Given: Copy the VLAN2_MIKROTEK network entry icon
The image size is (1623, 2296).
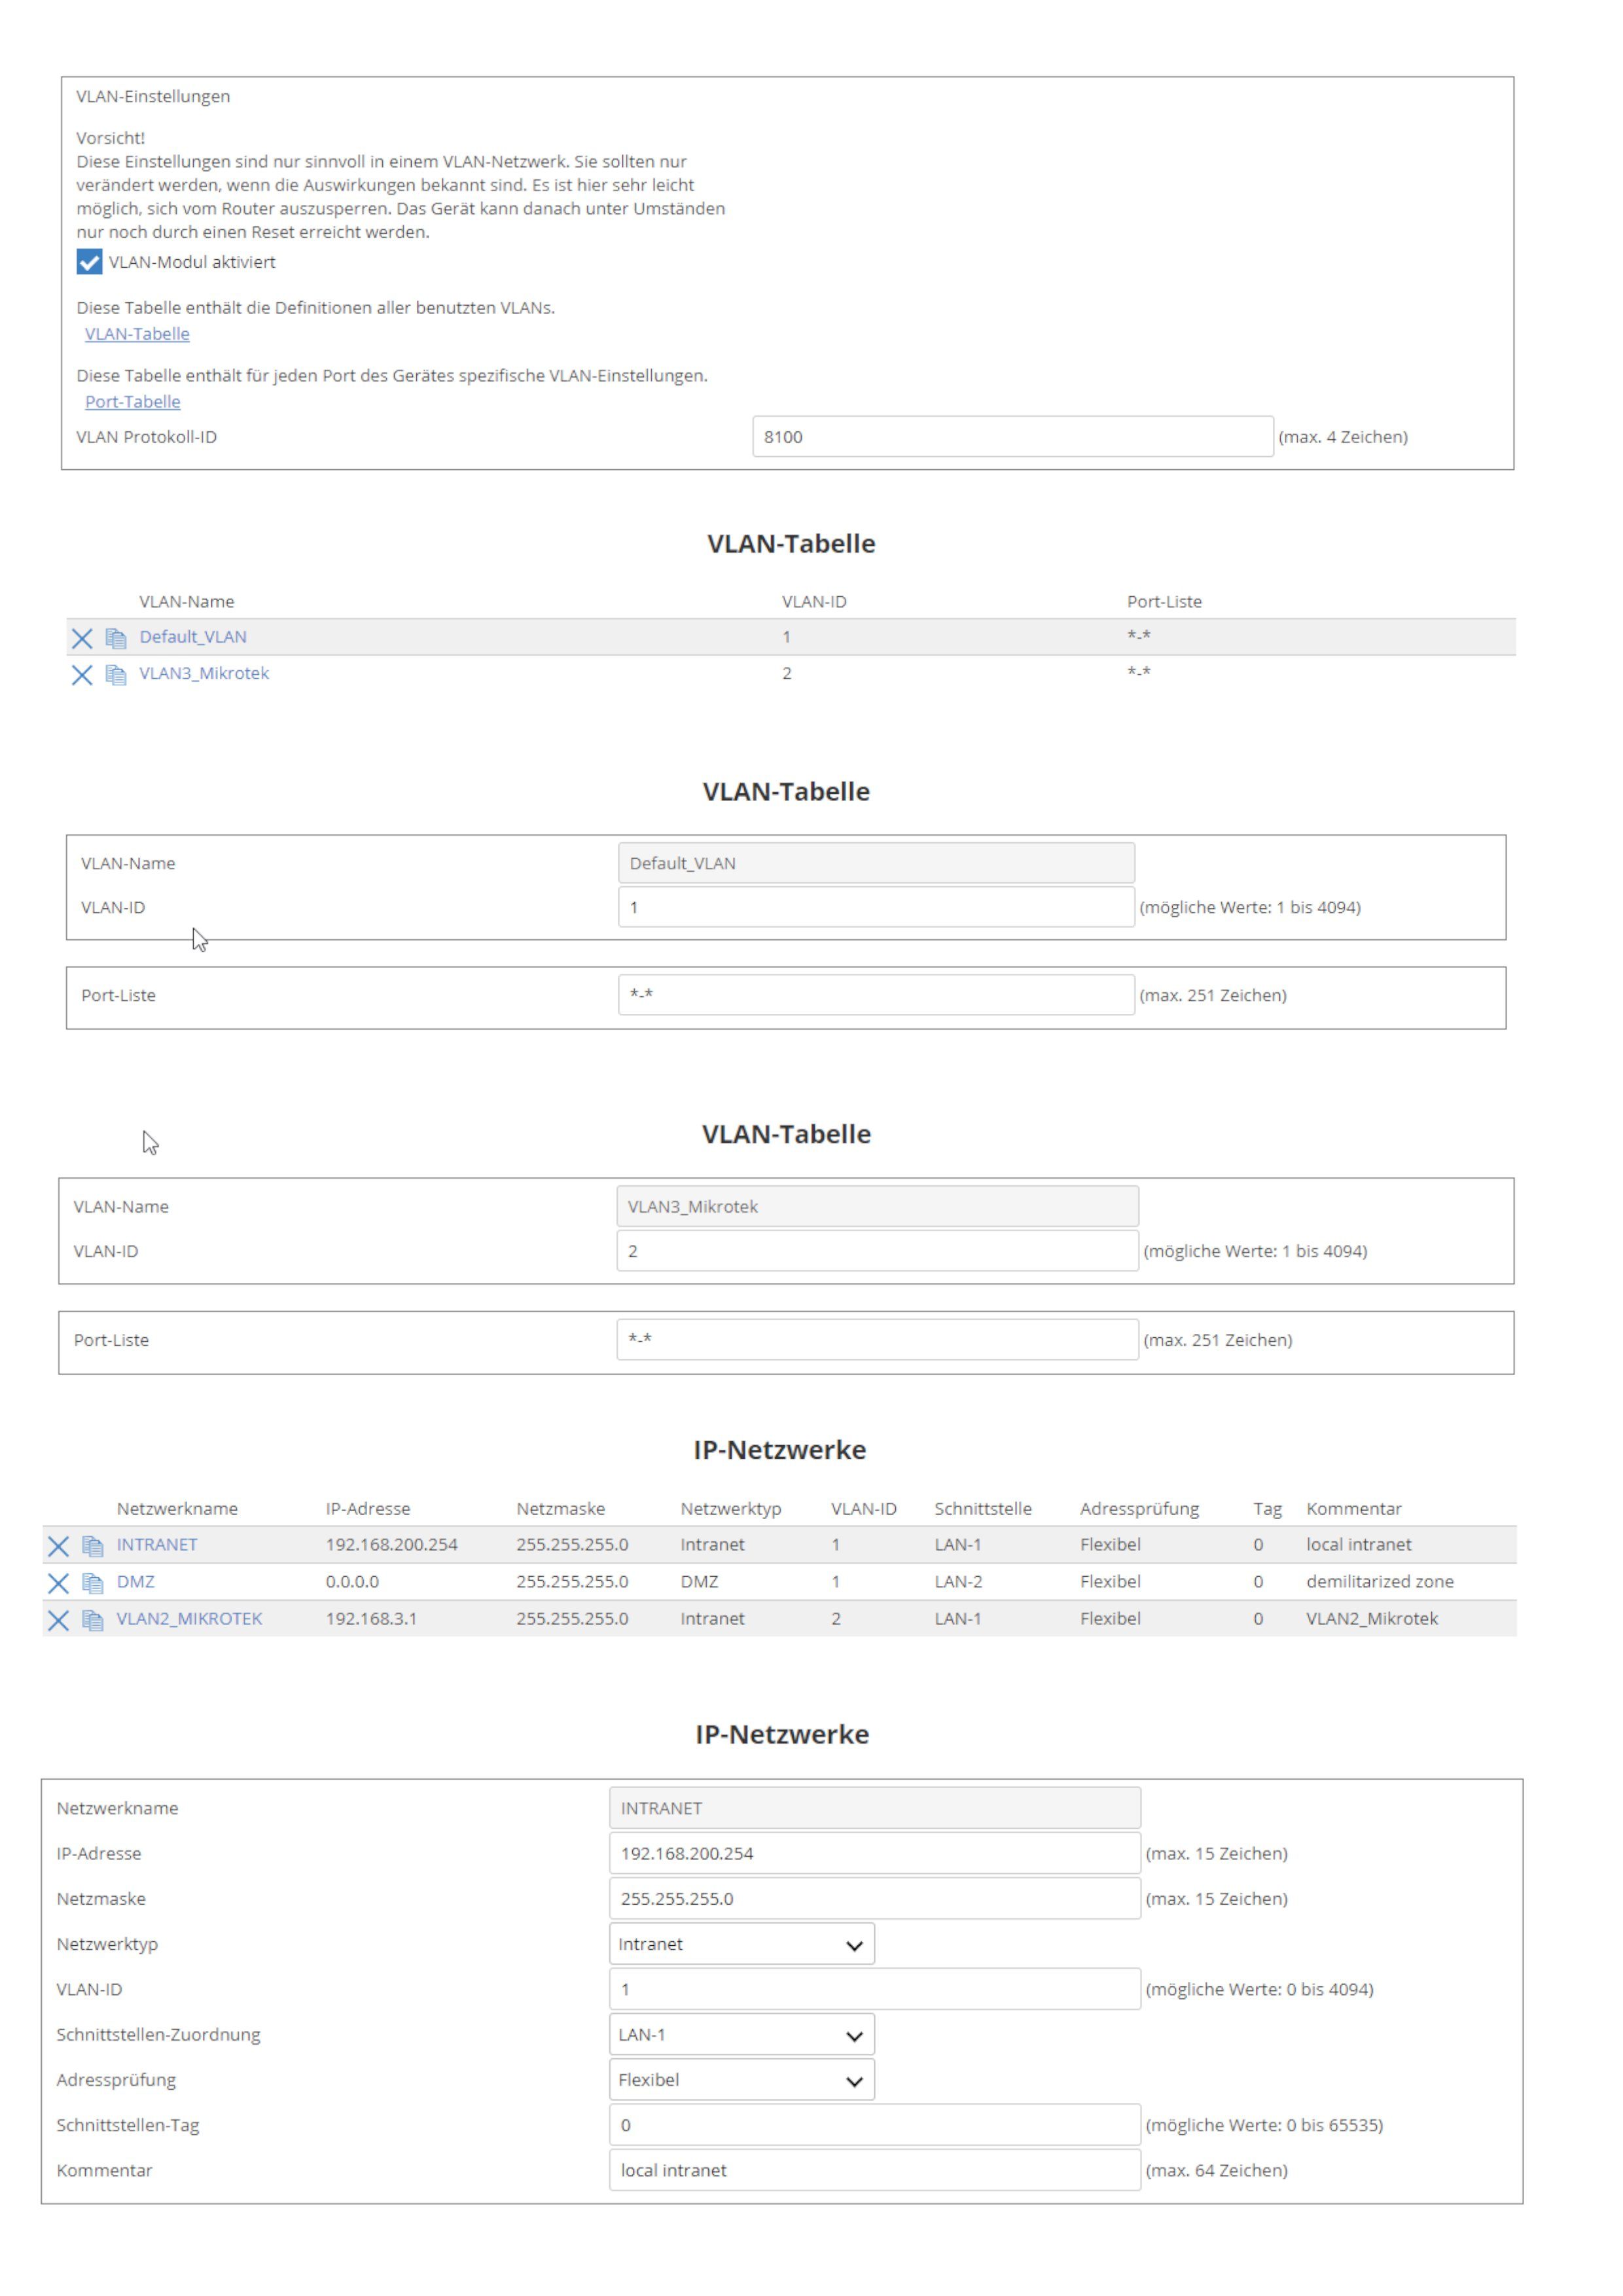Looking at the screenshot, I should (93, 1620).
